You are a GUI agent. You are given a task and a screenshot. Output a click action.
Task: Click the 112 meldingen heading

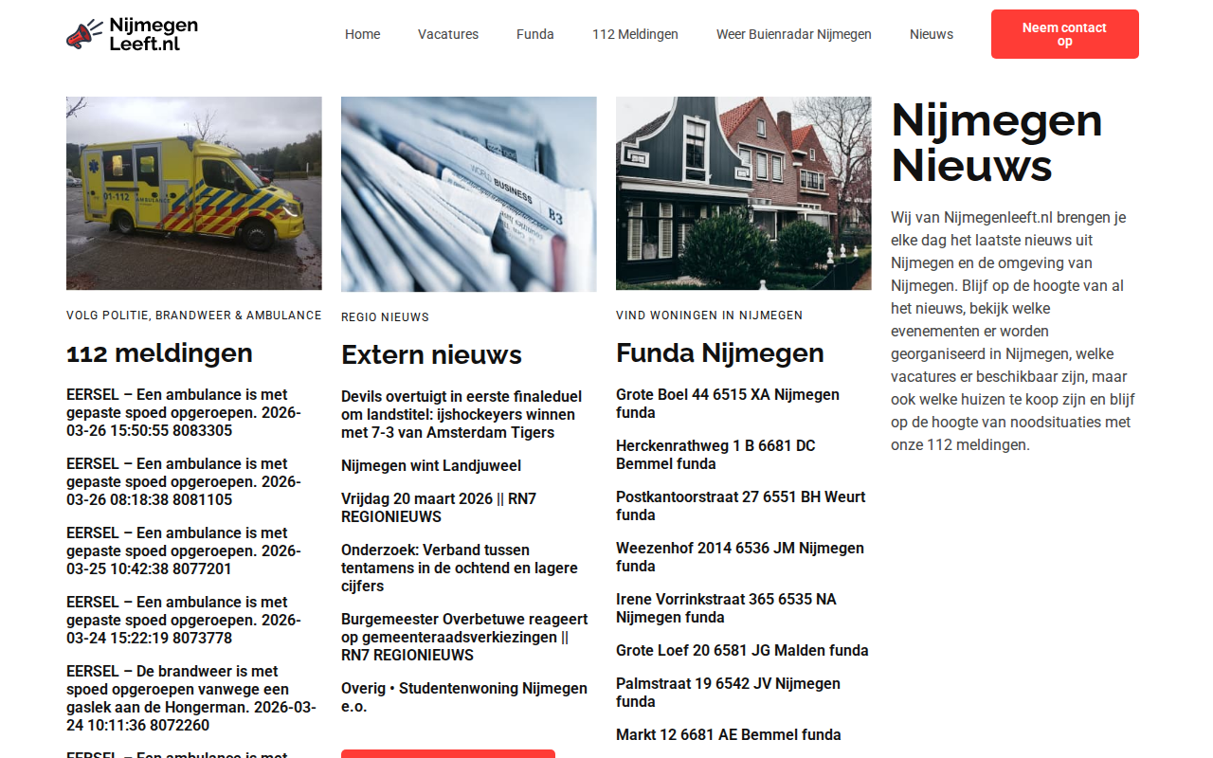coord(159,353)
